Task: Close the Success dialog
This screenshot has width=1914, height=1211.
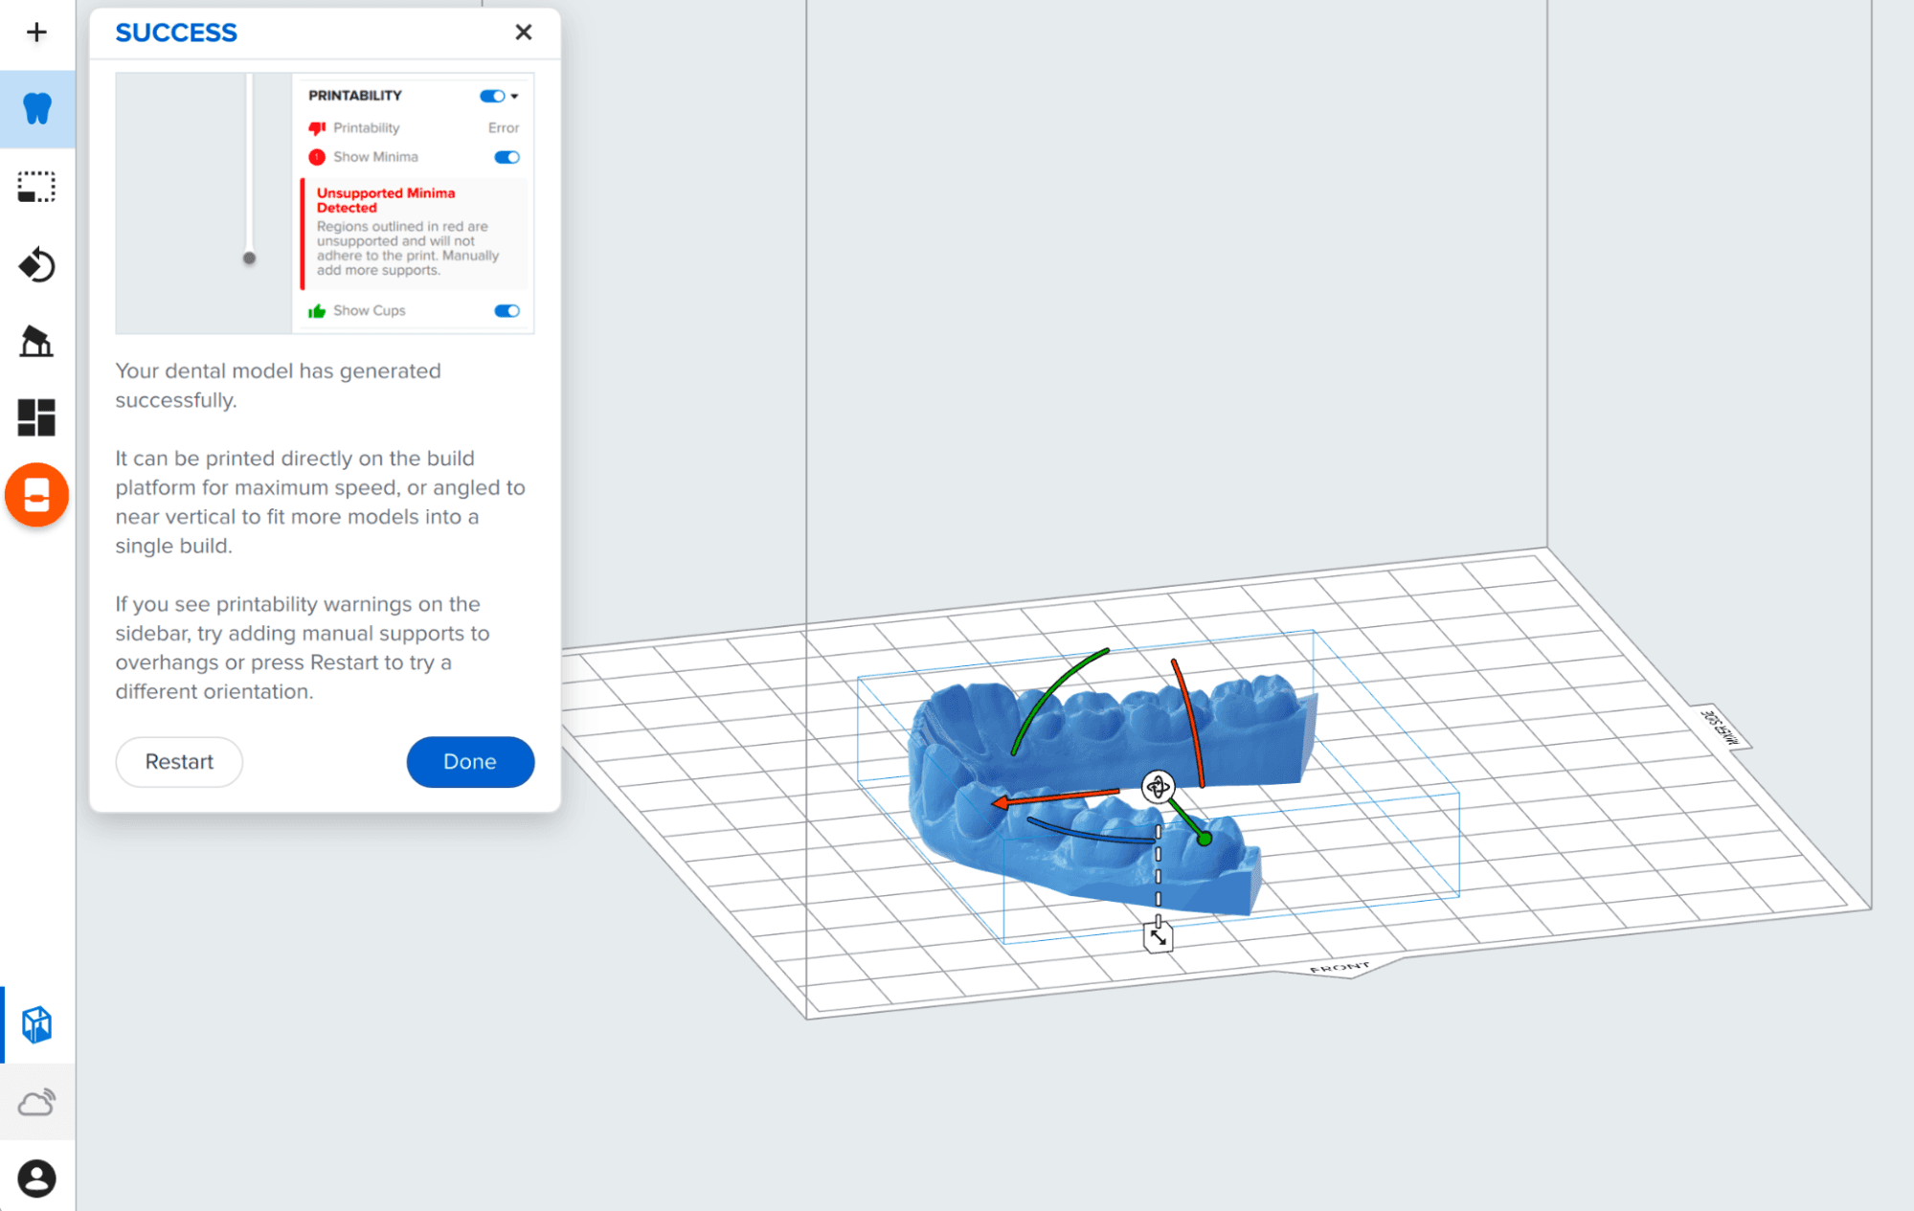Action: 523,33
